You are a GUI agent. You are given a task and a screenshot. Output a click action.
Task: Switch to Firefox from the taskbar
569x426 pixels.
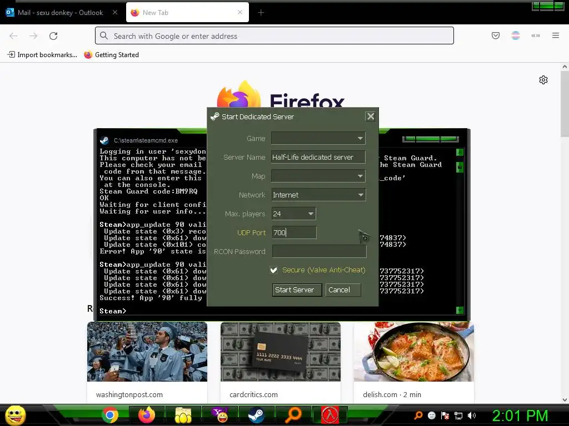147,415
